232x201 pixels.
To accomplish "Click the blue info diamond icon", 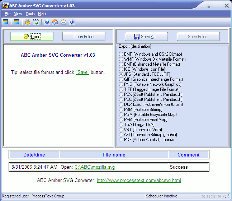I will click(72, 22).
